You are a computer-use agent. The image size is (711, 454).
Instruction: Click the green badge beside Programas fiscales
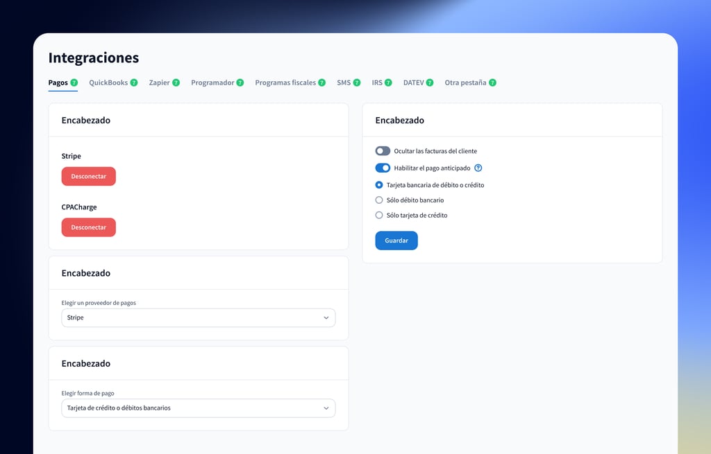coord(322,82)
